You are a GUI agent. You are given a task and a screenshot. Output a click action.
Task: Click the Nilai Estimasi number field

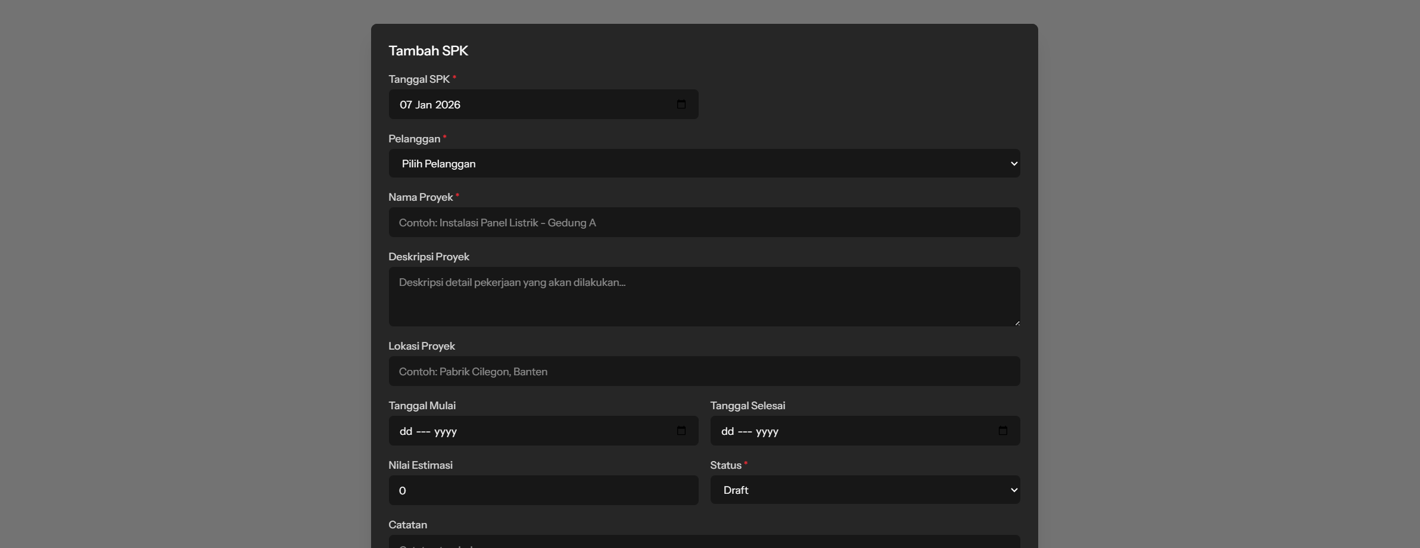pos(543,490)
